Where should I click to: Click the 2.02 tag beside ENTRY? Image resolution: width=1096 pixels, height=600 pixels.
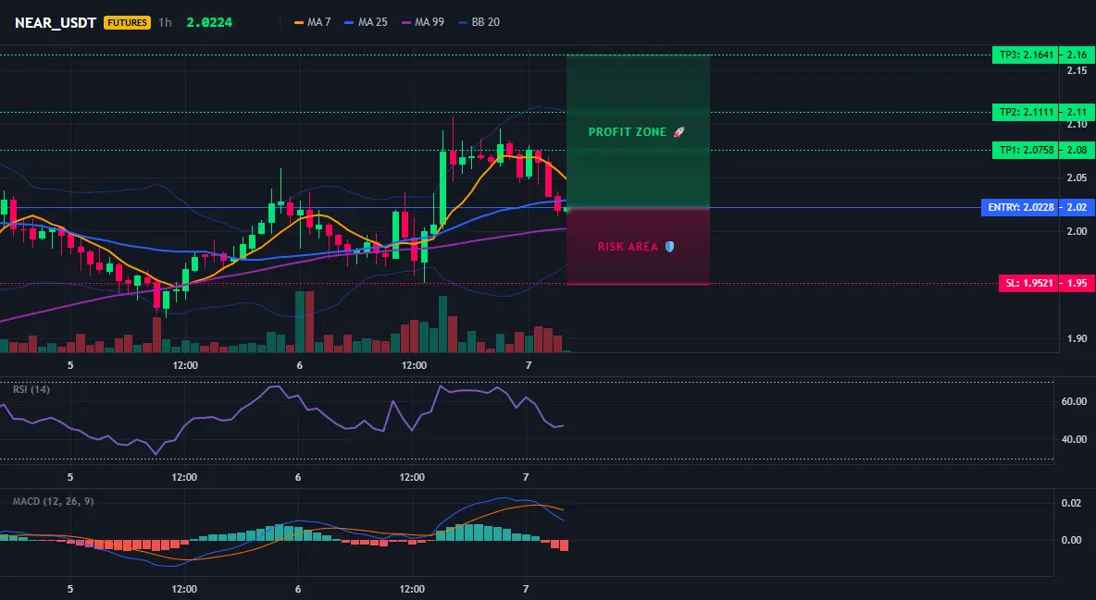coord(1077,207)
